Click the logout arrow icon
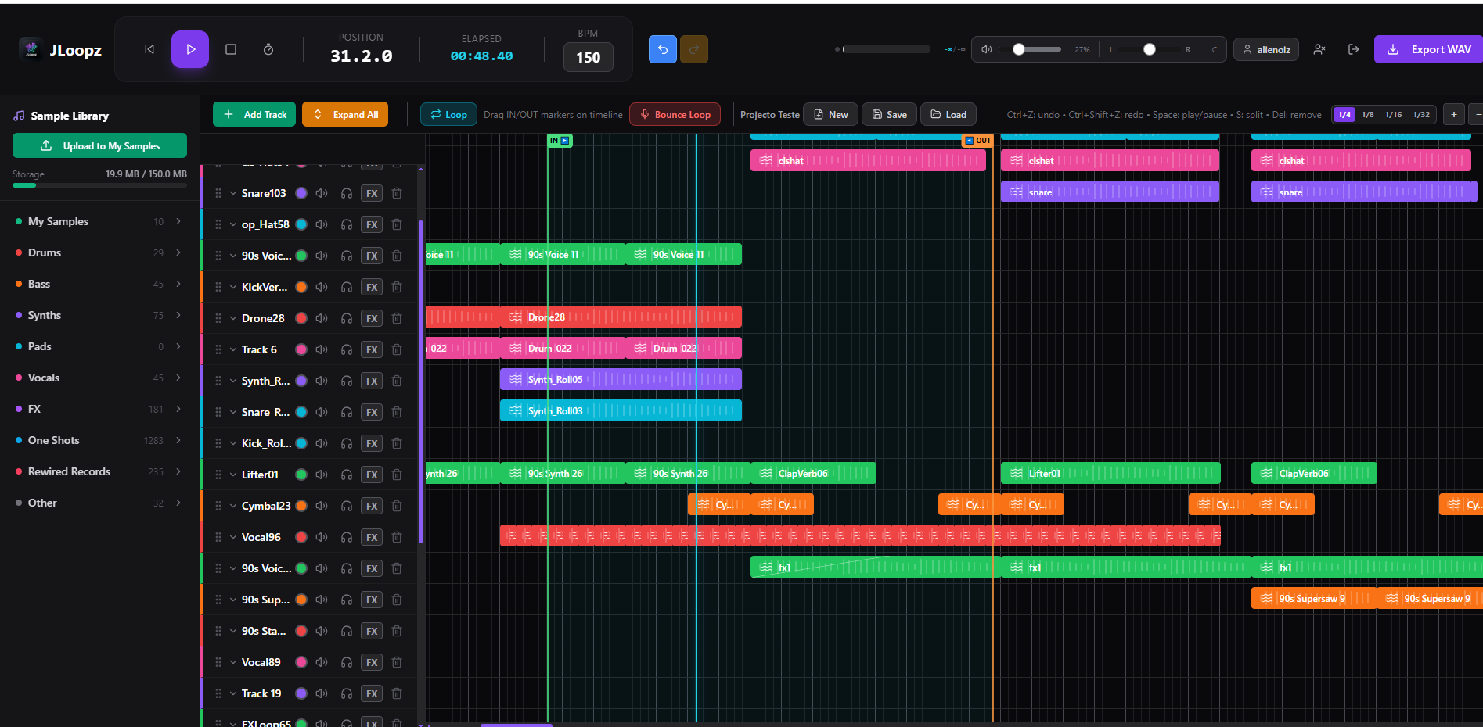 1354,49
